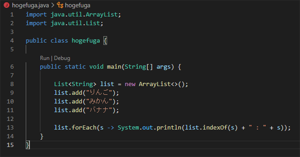
Task: Click the opening brace after hogefuga
Action: (x=105, y=40)
